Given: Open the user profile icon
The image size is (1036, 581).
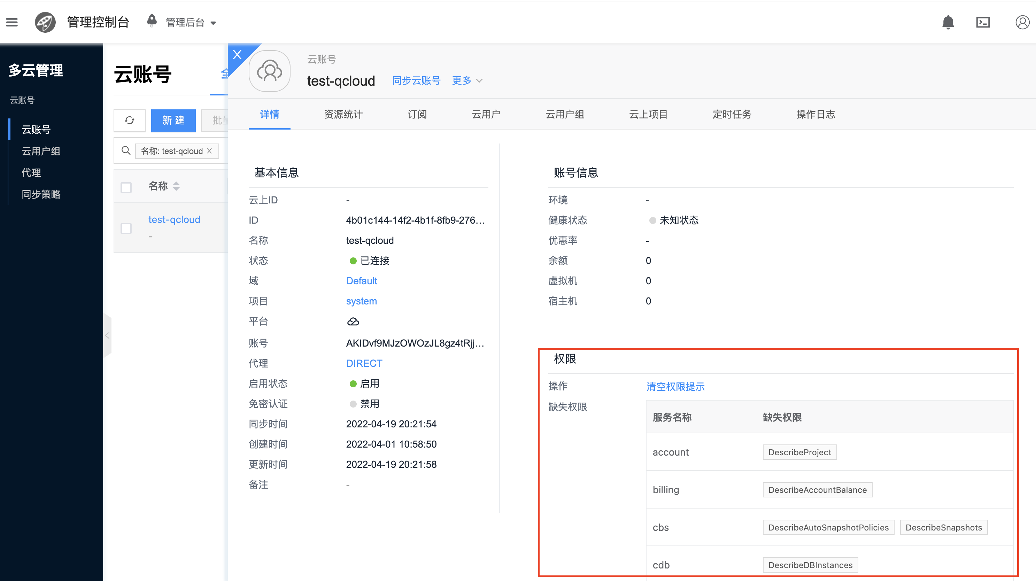Looking at the screenshot, I should [1022, 23].
